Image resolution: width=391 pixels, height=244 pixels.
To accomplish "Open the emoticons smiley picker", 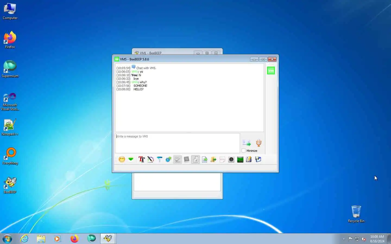I will click(122, 159).
